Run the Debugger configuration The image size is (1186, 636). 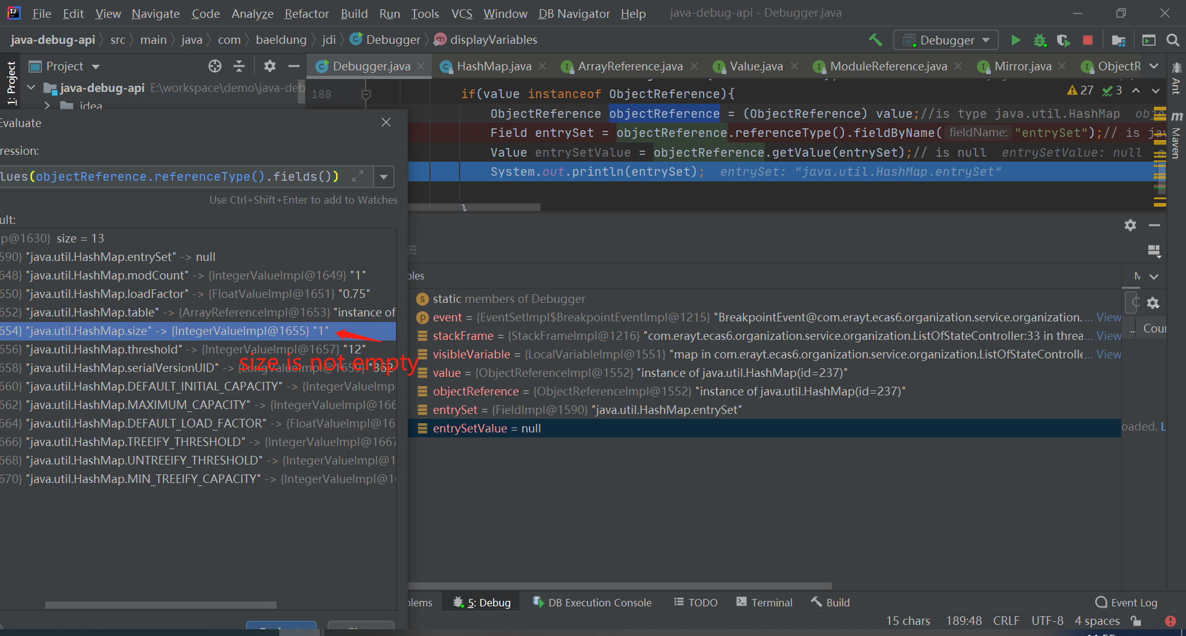point(1016,40)
